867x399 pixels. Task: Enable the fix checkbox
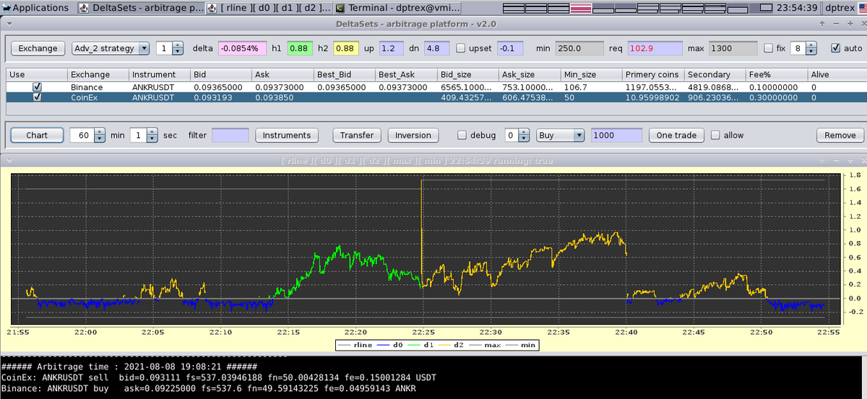click(769, 48)
